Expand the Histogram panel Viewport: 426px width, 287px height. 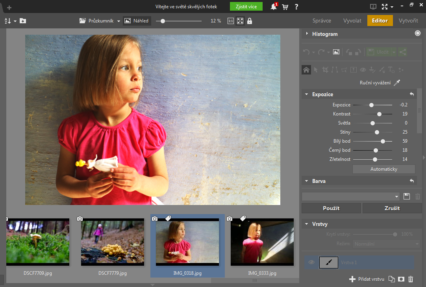[307, 34]
